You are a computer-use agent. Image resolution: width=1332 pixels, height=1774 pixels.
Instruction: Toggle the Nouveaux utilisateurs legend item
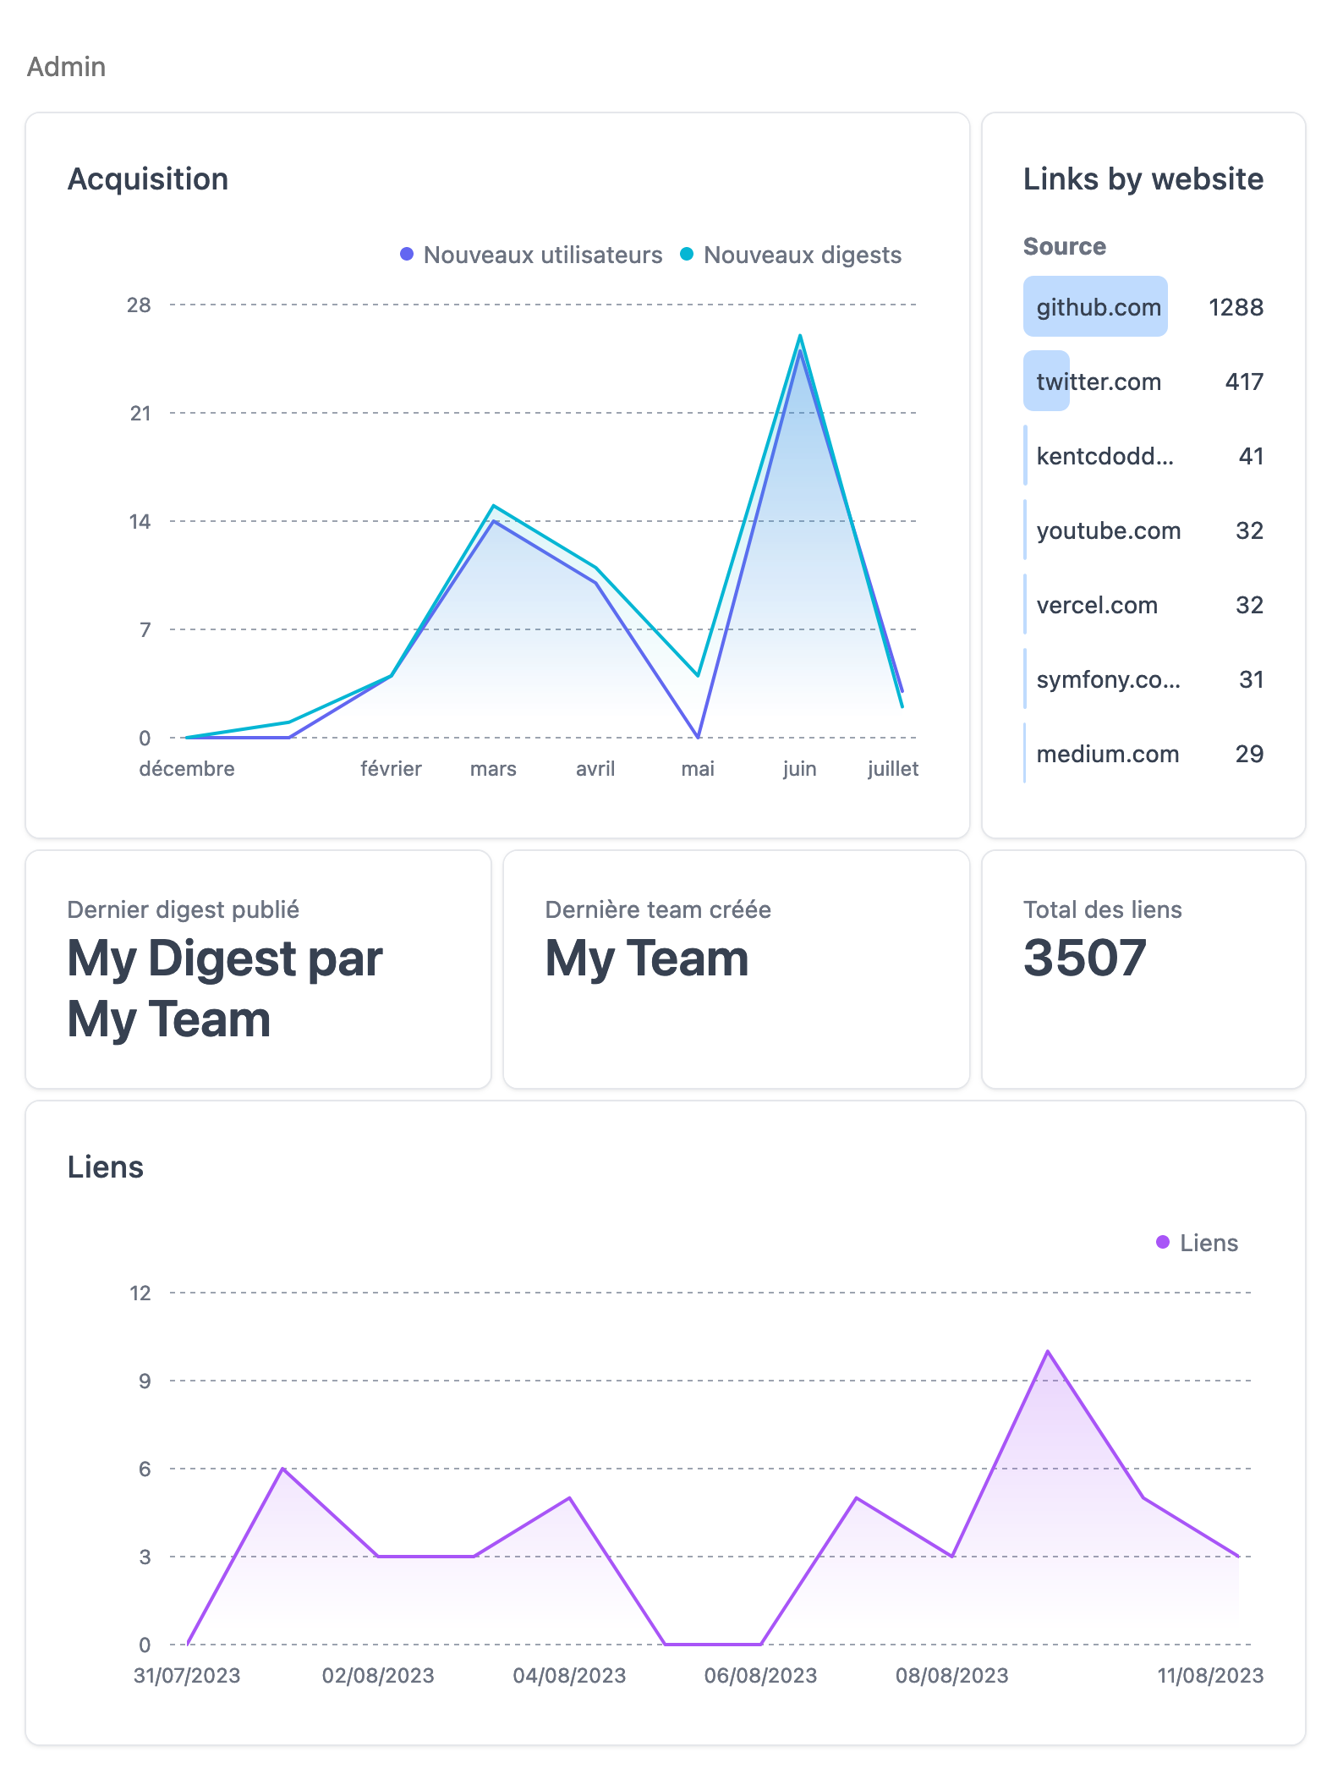(x=531, y=255)
